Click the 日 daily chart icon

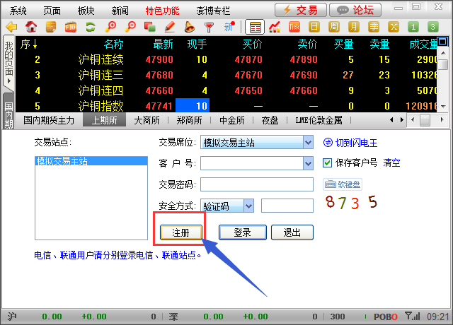click(x=315, y=27)
